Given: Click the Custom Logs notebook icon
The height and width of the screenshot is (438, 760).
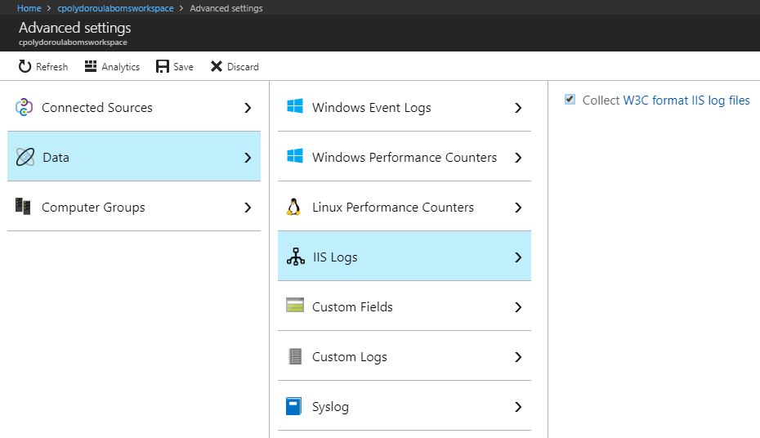Looking at the screenshot, I should click(x=295, y=356).
